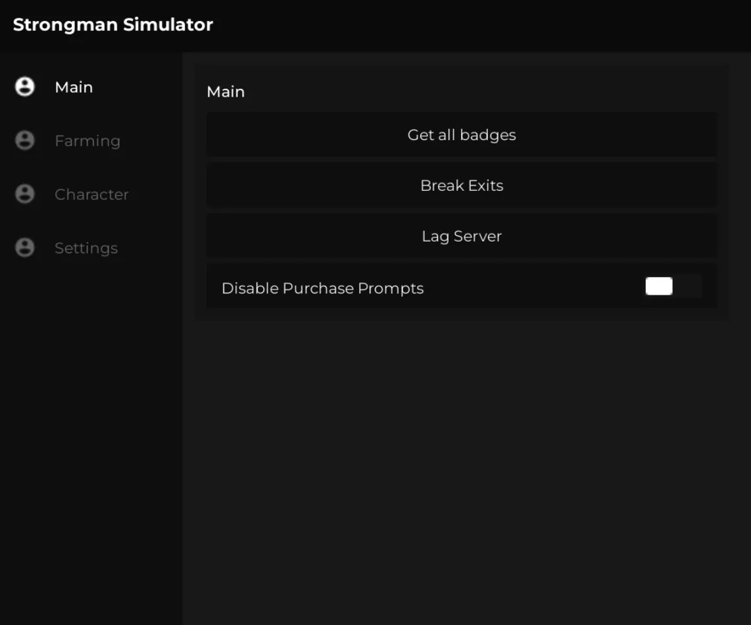Switch to the Farming section

(x=87, y=140)
